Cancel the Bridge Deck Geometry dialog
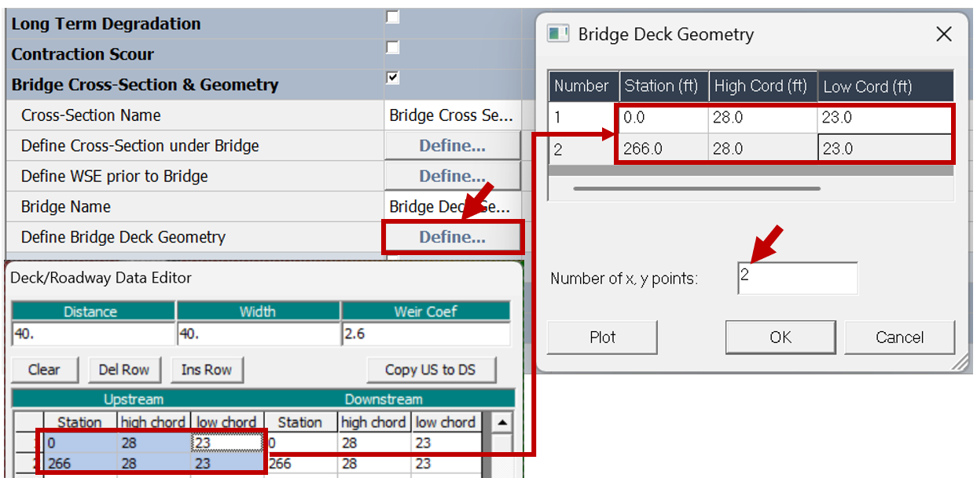Screen dimensions: 977x478 click(899, 338)
